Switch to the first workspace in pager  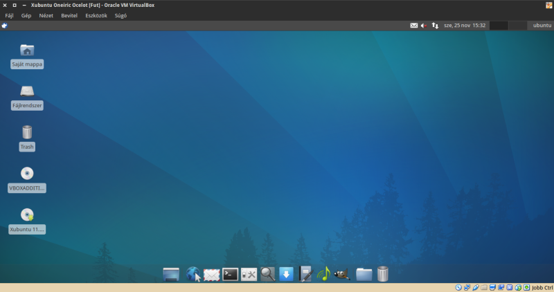[x=499, y=26]
